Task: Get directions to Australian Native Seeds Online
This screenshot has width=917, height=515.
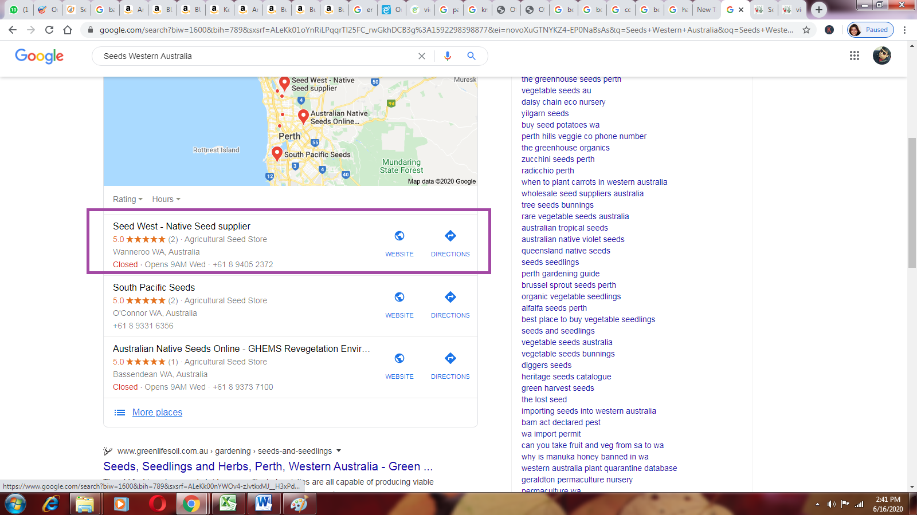Action: [450, 358]
